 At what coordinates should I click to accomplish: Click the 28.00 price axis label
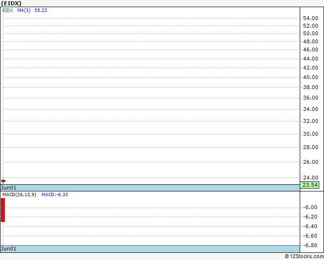311,147
